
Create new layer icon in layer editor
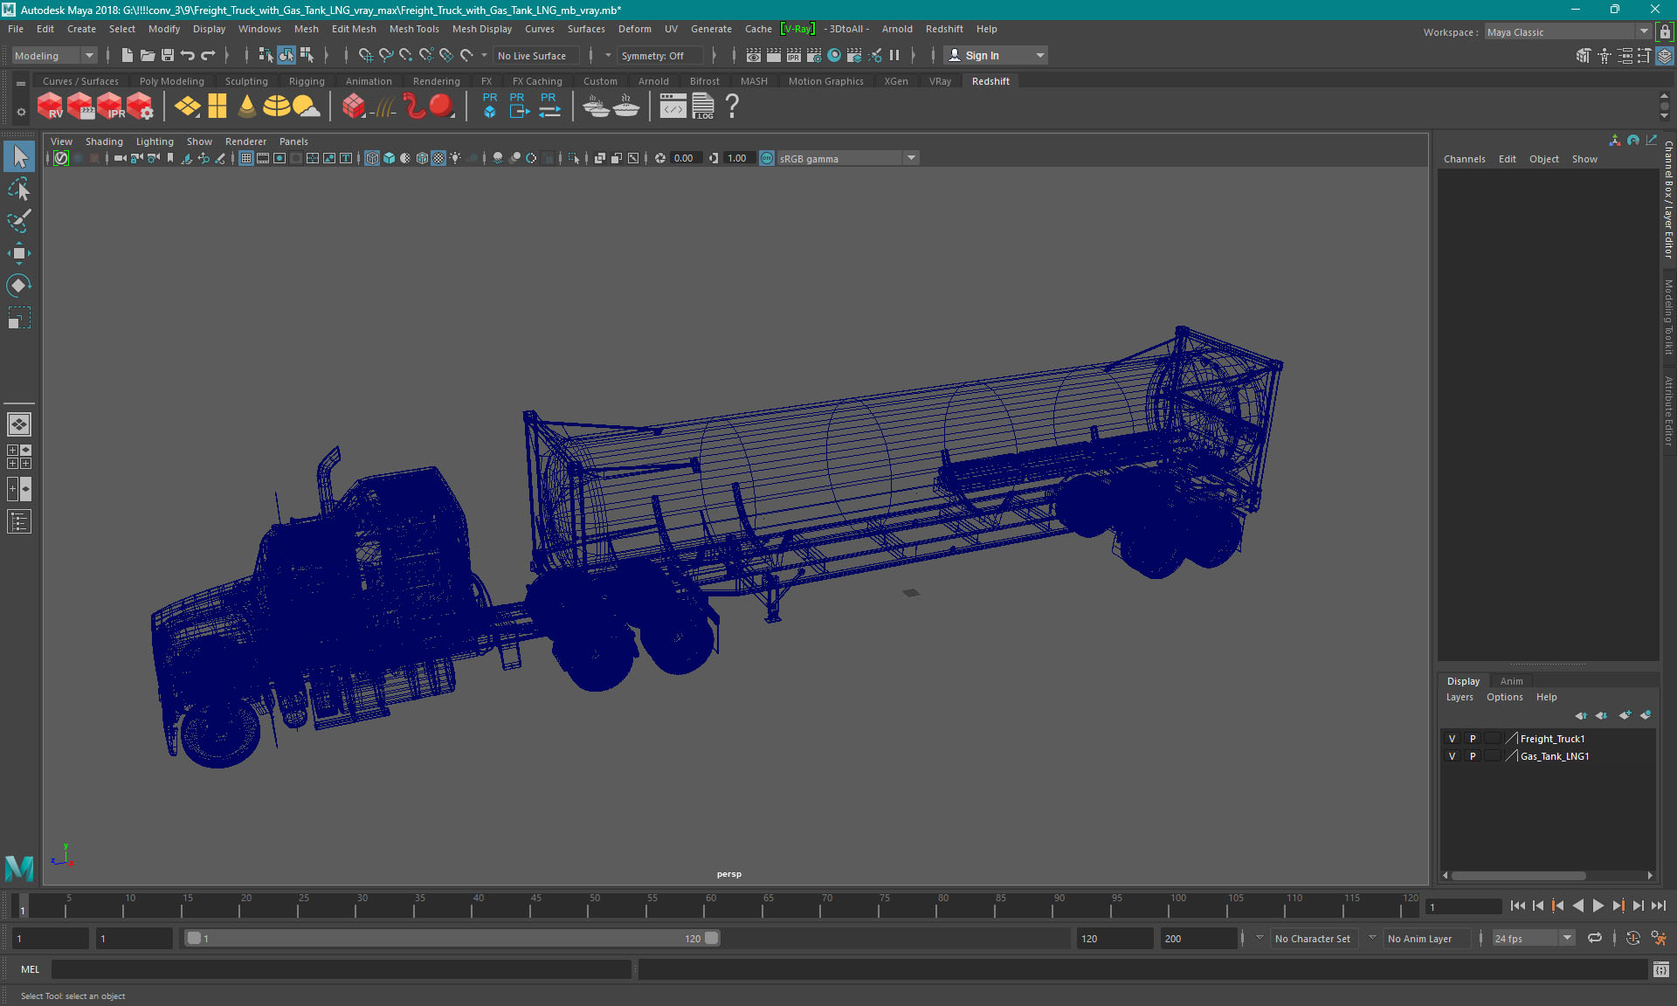[1625, 715]
